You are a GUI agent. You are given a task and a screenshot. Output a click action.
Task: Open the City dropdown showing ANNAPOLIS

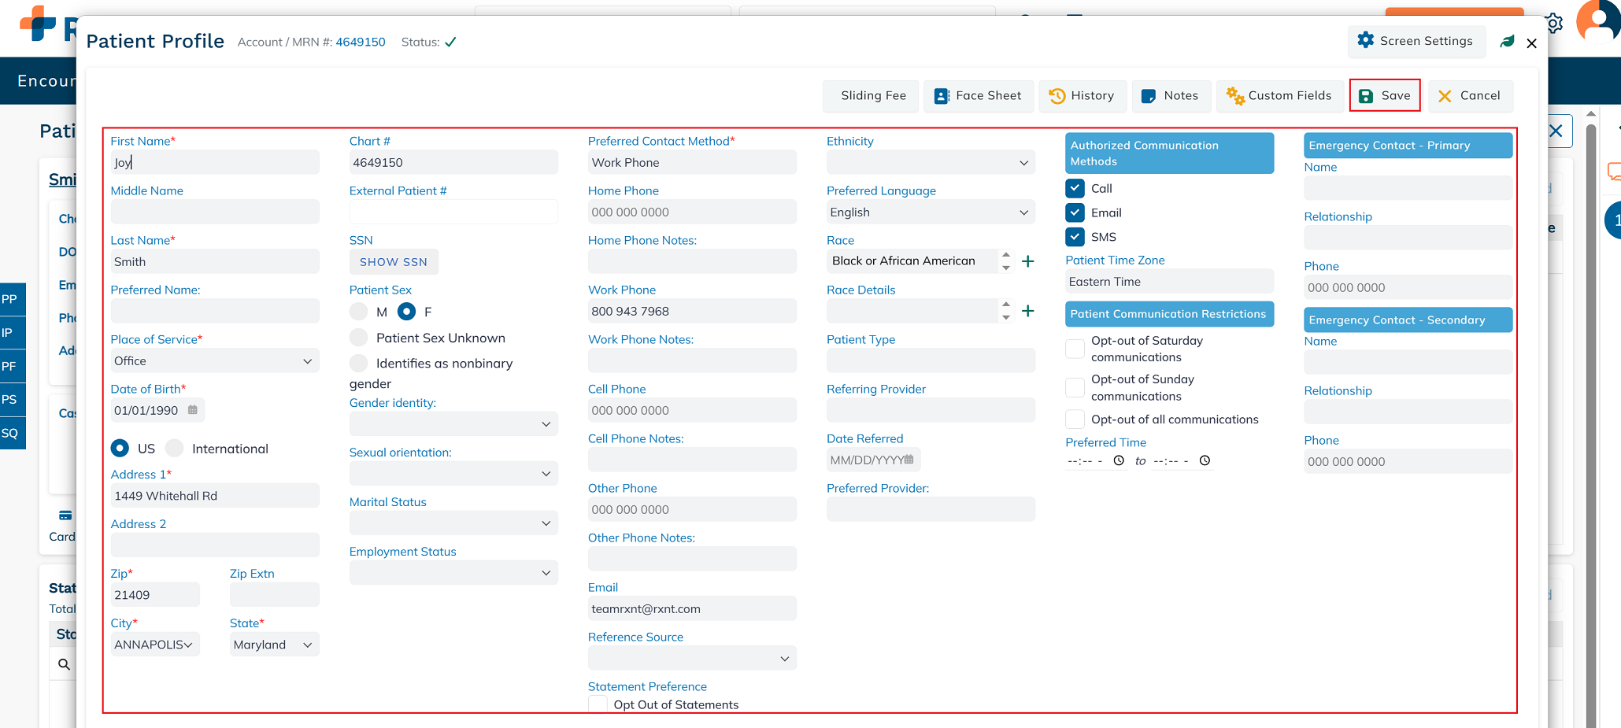[155, 644]
